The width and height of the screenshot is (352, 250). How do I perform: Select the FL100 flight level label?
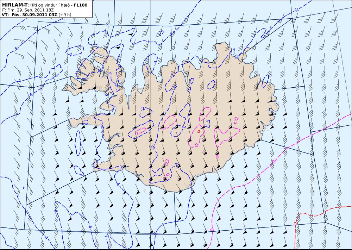tap(80, 5)
